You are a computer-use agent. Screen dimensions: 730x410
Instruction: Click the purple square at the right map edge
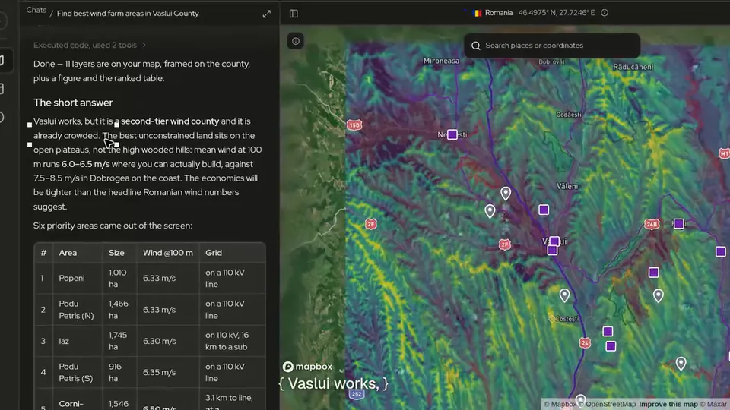[x=721, y=252]
